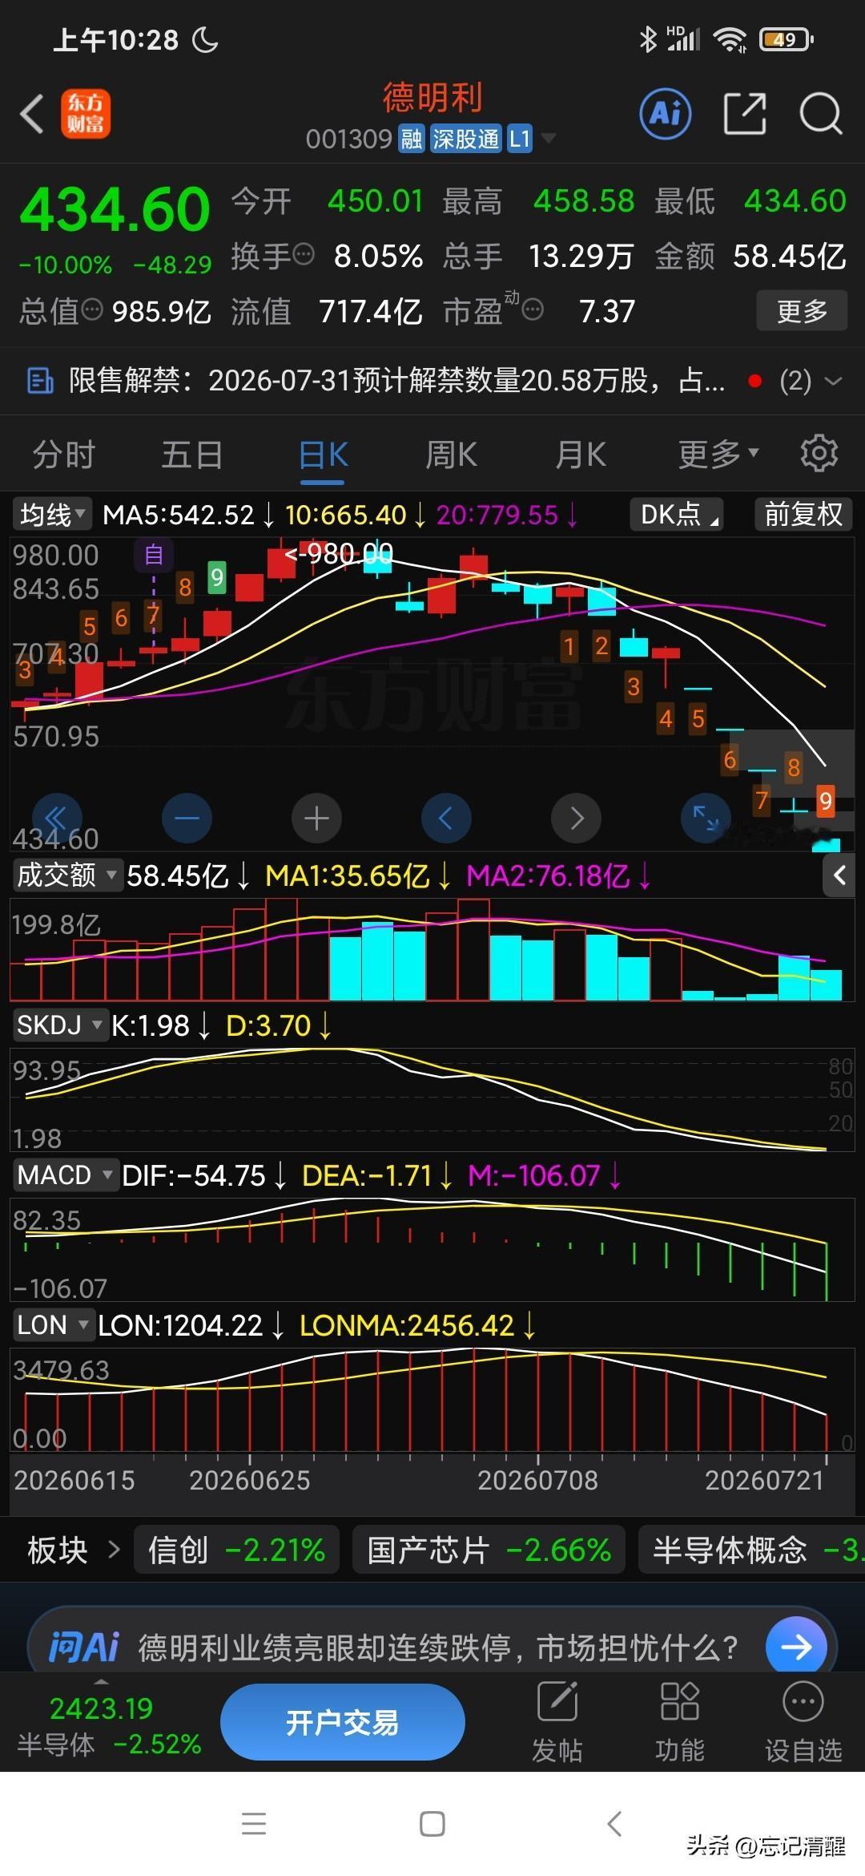
Task: Open the MACD indicator dropdown
Action: (x=65, y=1175)
